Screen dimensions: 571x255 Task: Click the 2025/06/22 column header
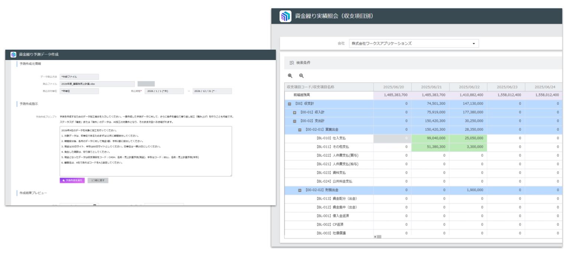point(468,87)
